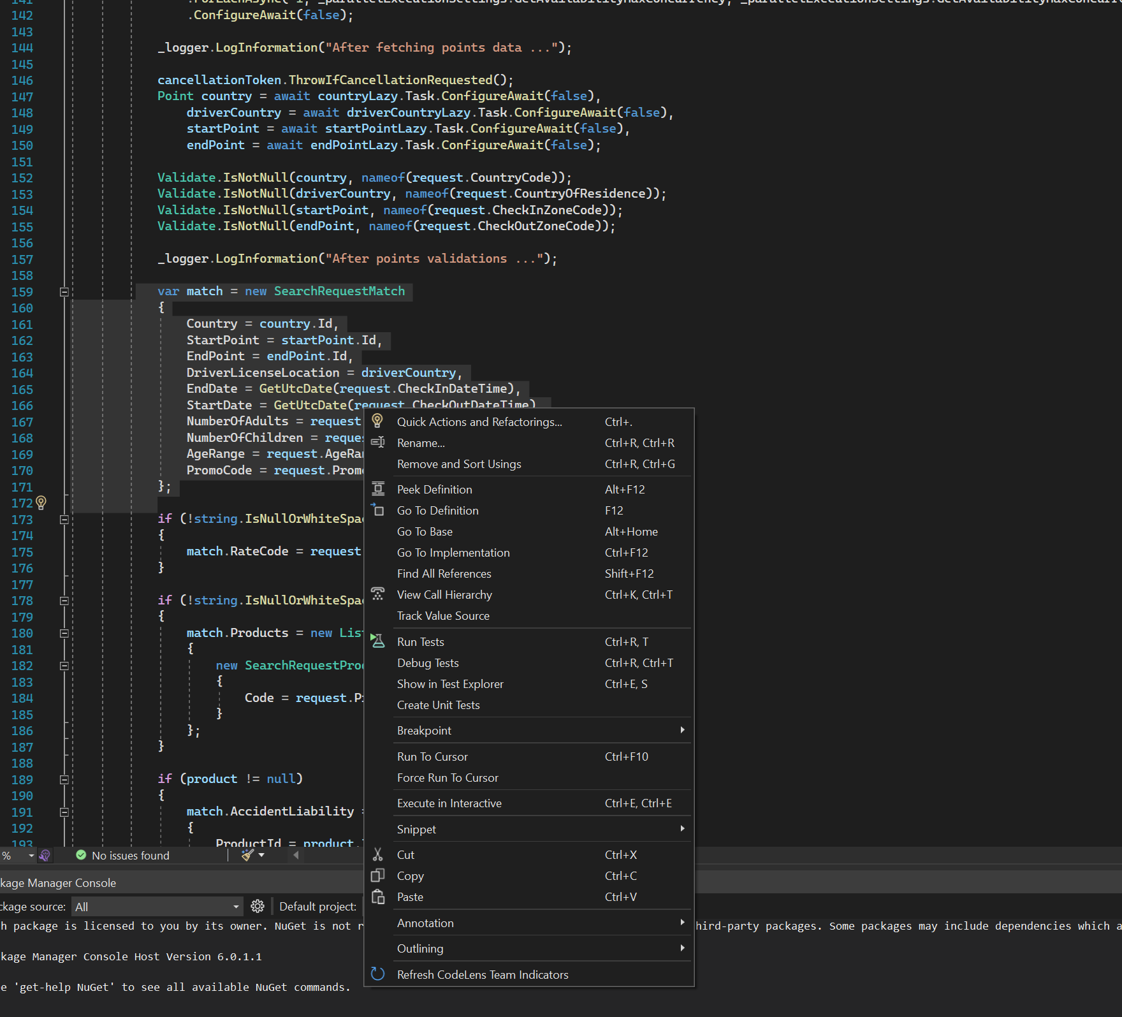Open the Package source All combo box
Viewport: 1122px width, 1017px height.
pos(157,907)
